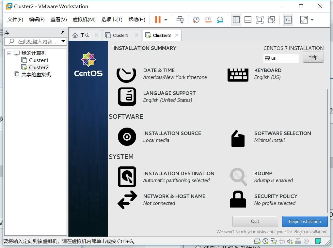This screenshot has height=248, width=333.
Task: Click the CD/DVD drive status bar icon
Action: click(x=265, y=241)
